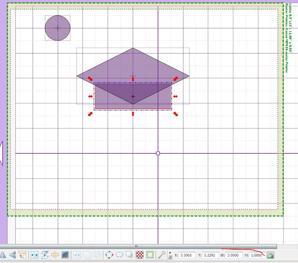Click the H height field showing 1.0000
298x263 pixels.
257,255
